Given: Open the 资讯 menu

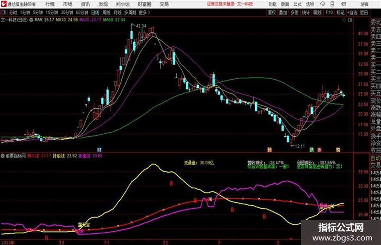Looking at the screenshot, I should click(x=85, y=4).
